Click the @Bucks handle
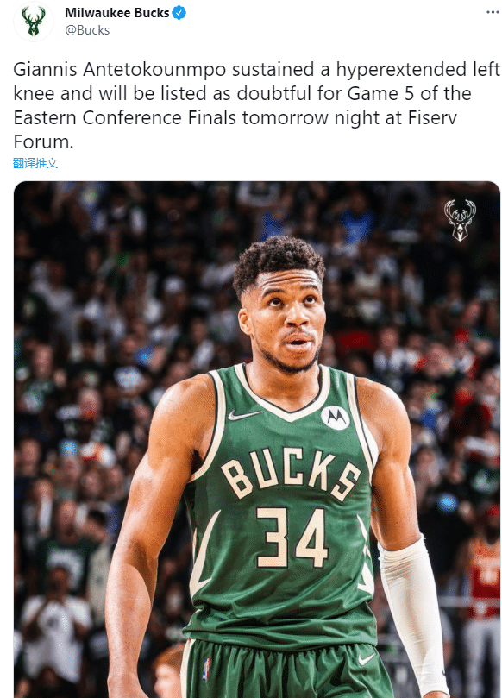 pyautogui.click(x=87, y=30)
